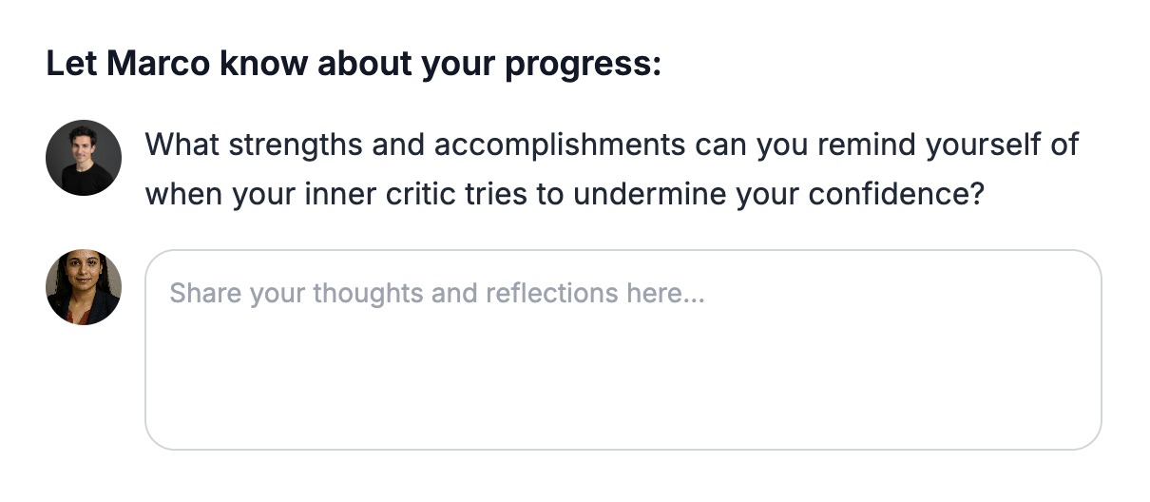The height and width of the screenshot is (502, 1150).
Task: Click Marco's profile avatar photo
Action: [84, 158]
